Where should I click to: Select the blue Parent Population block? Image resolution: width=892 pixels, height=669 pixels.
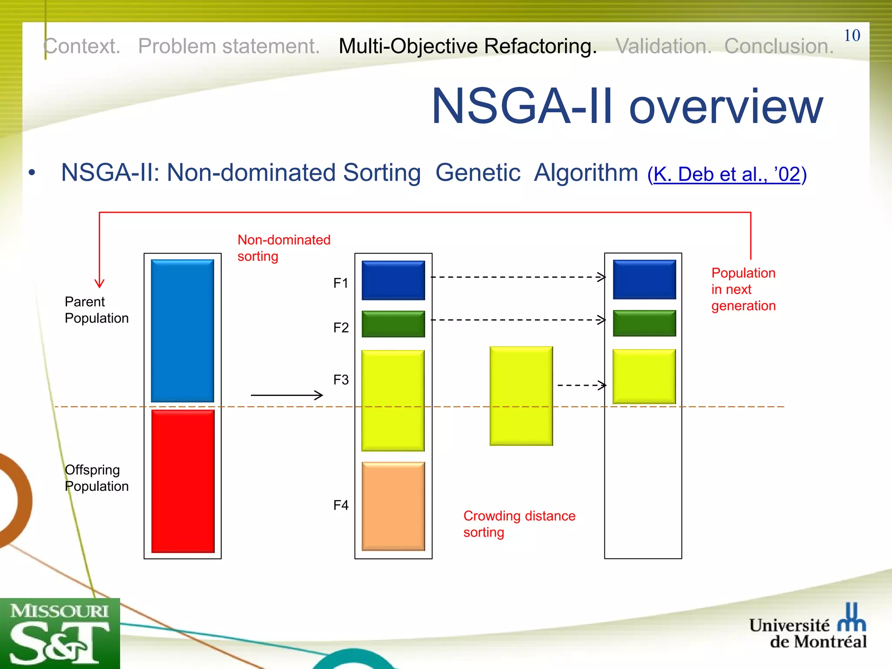(182, 331)
